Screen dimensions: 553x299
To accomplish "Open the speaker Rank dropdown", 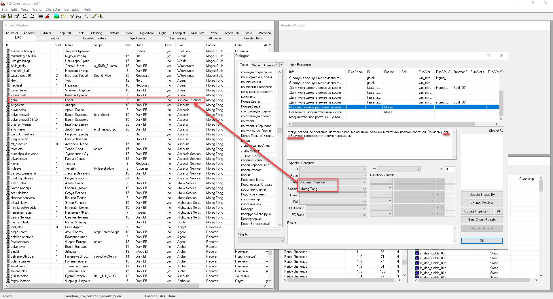I will pos(333,195).
